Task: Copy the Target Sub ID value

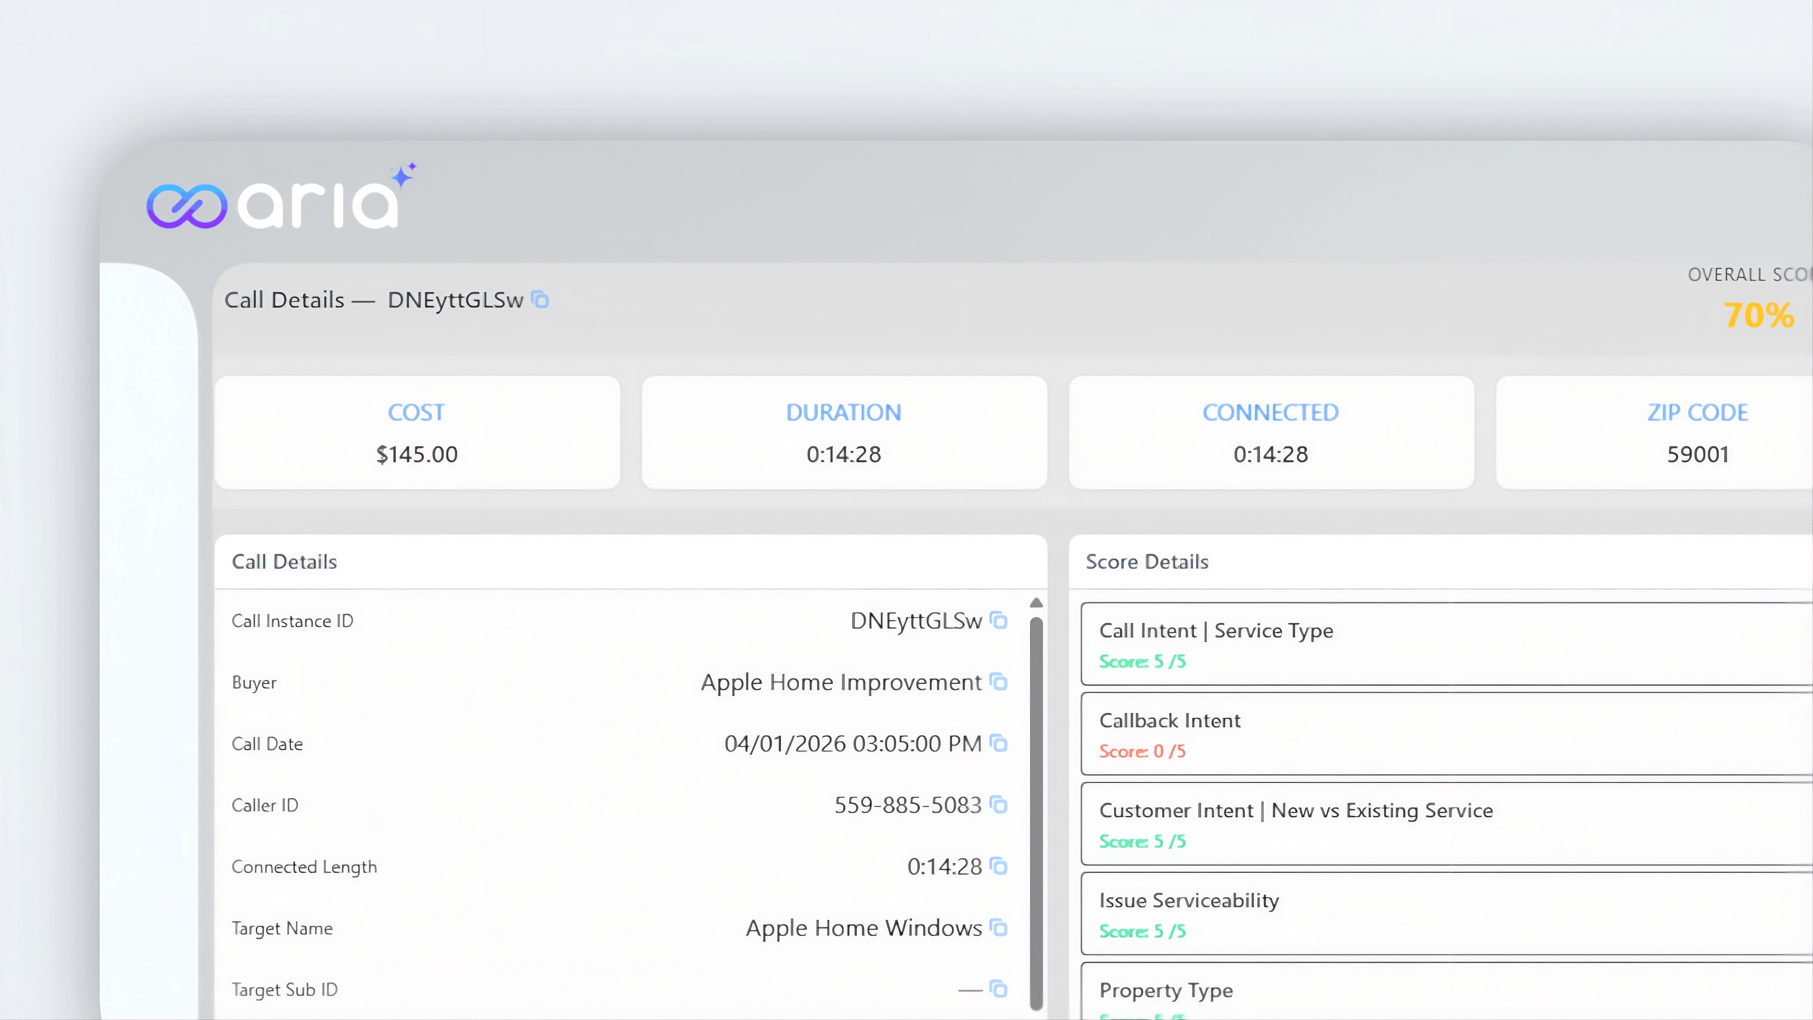Action: (998, 988)
